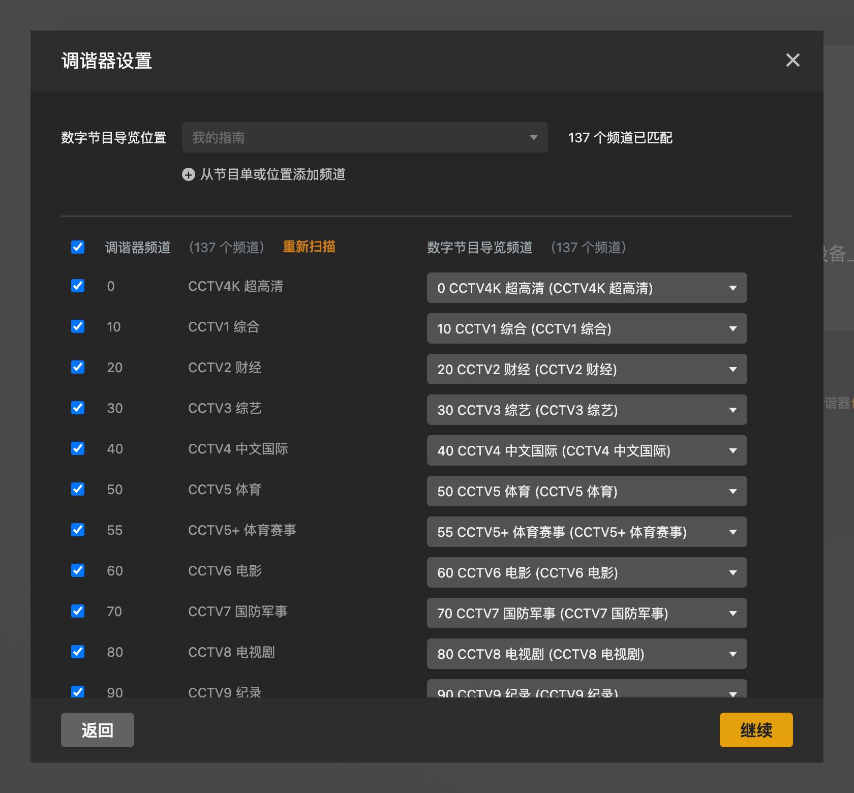Screen dimensions: 854x793
Task: Click the 返回 button to go back
Action: (x=97, y=729)
